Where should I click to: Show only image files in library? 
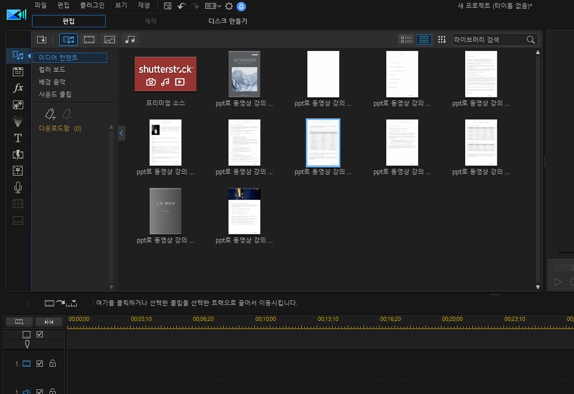click(x=109, y=40)
